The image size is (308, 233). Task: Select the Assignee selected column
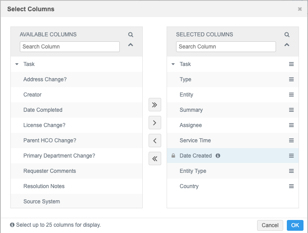[x=191, y=125]
